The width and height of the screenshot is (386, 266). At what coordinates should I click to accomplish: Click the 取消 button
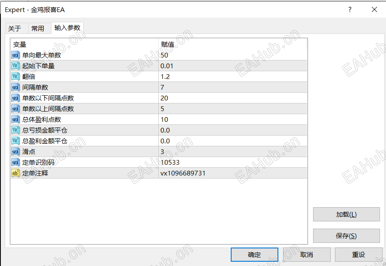point(307,254)
